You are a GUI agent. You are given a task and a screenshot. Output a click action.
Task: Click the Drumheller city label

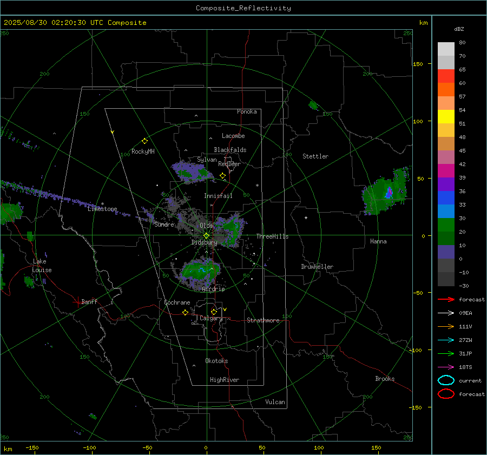[x=317, y=267]
